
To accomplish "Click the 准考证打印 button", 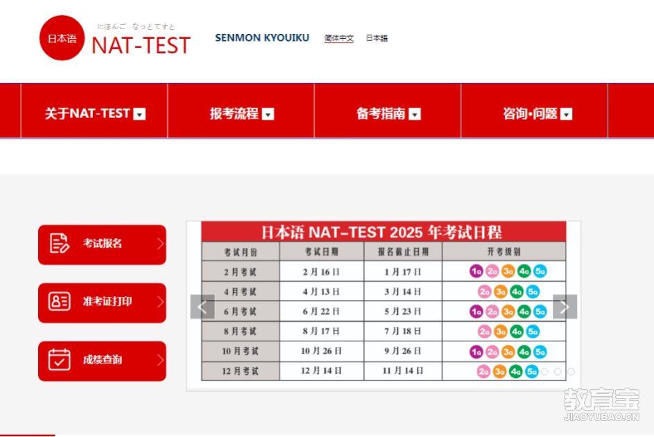I will pos(102,302).
